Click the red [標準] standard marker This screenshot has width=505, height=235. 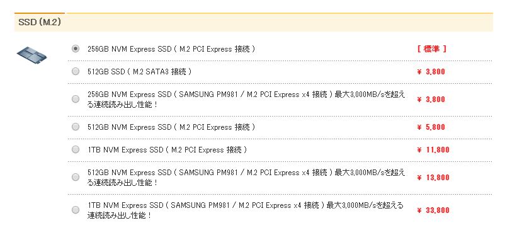pyautogui.click(x=431, y=49)
